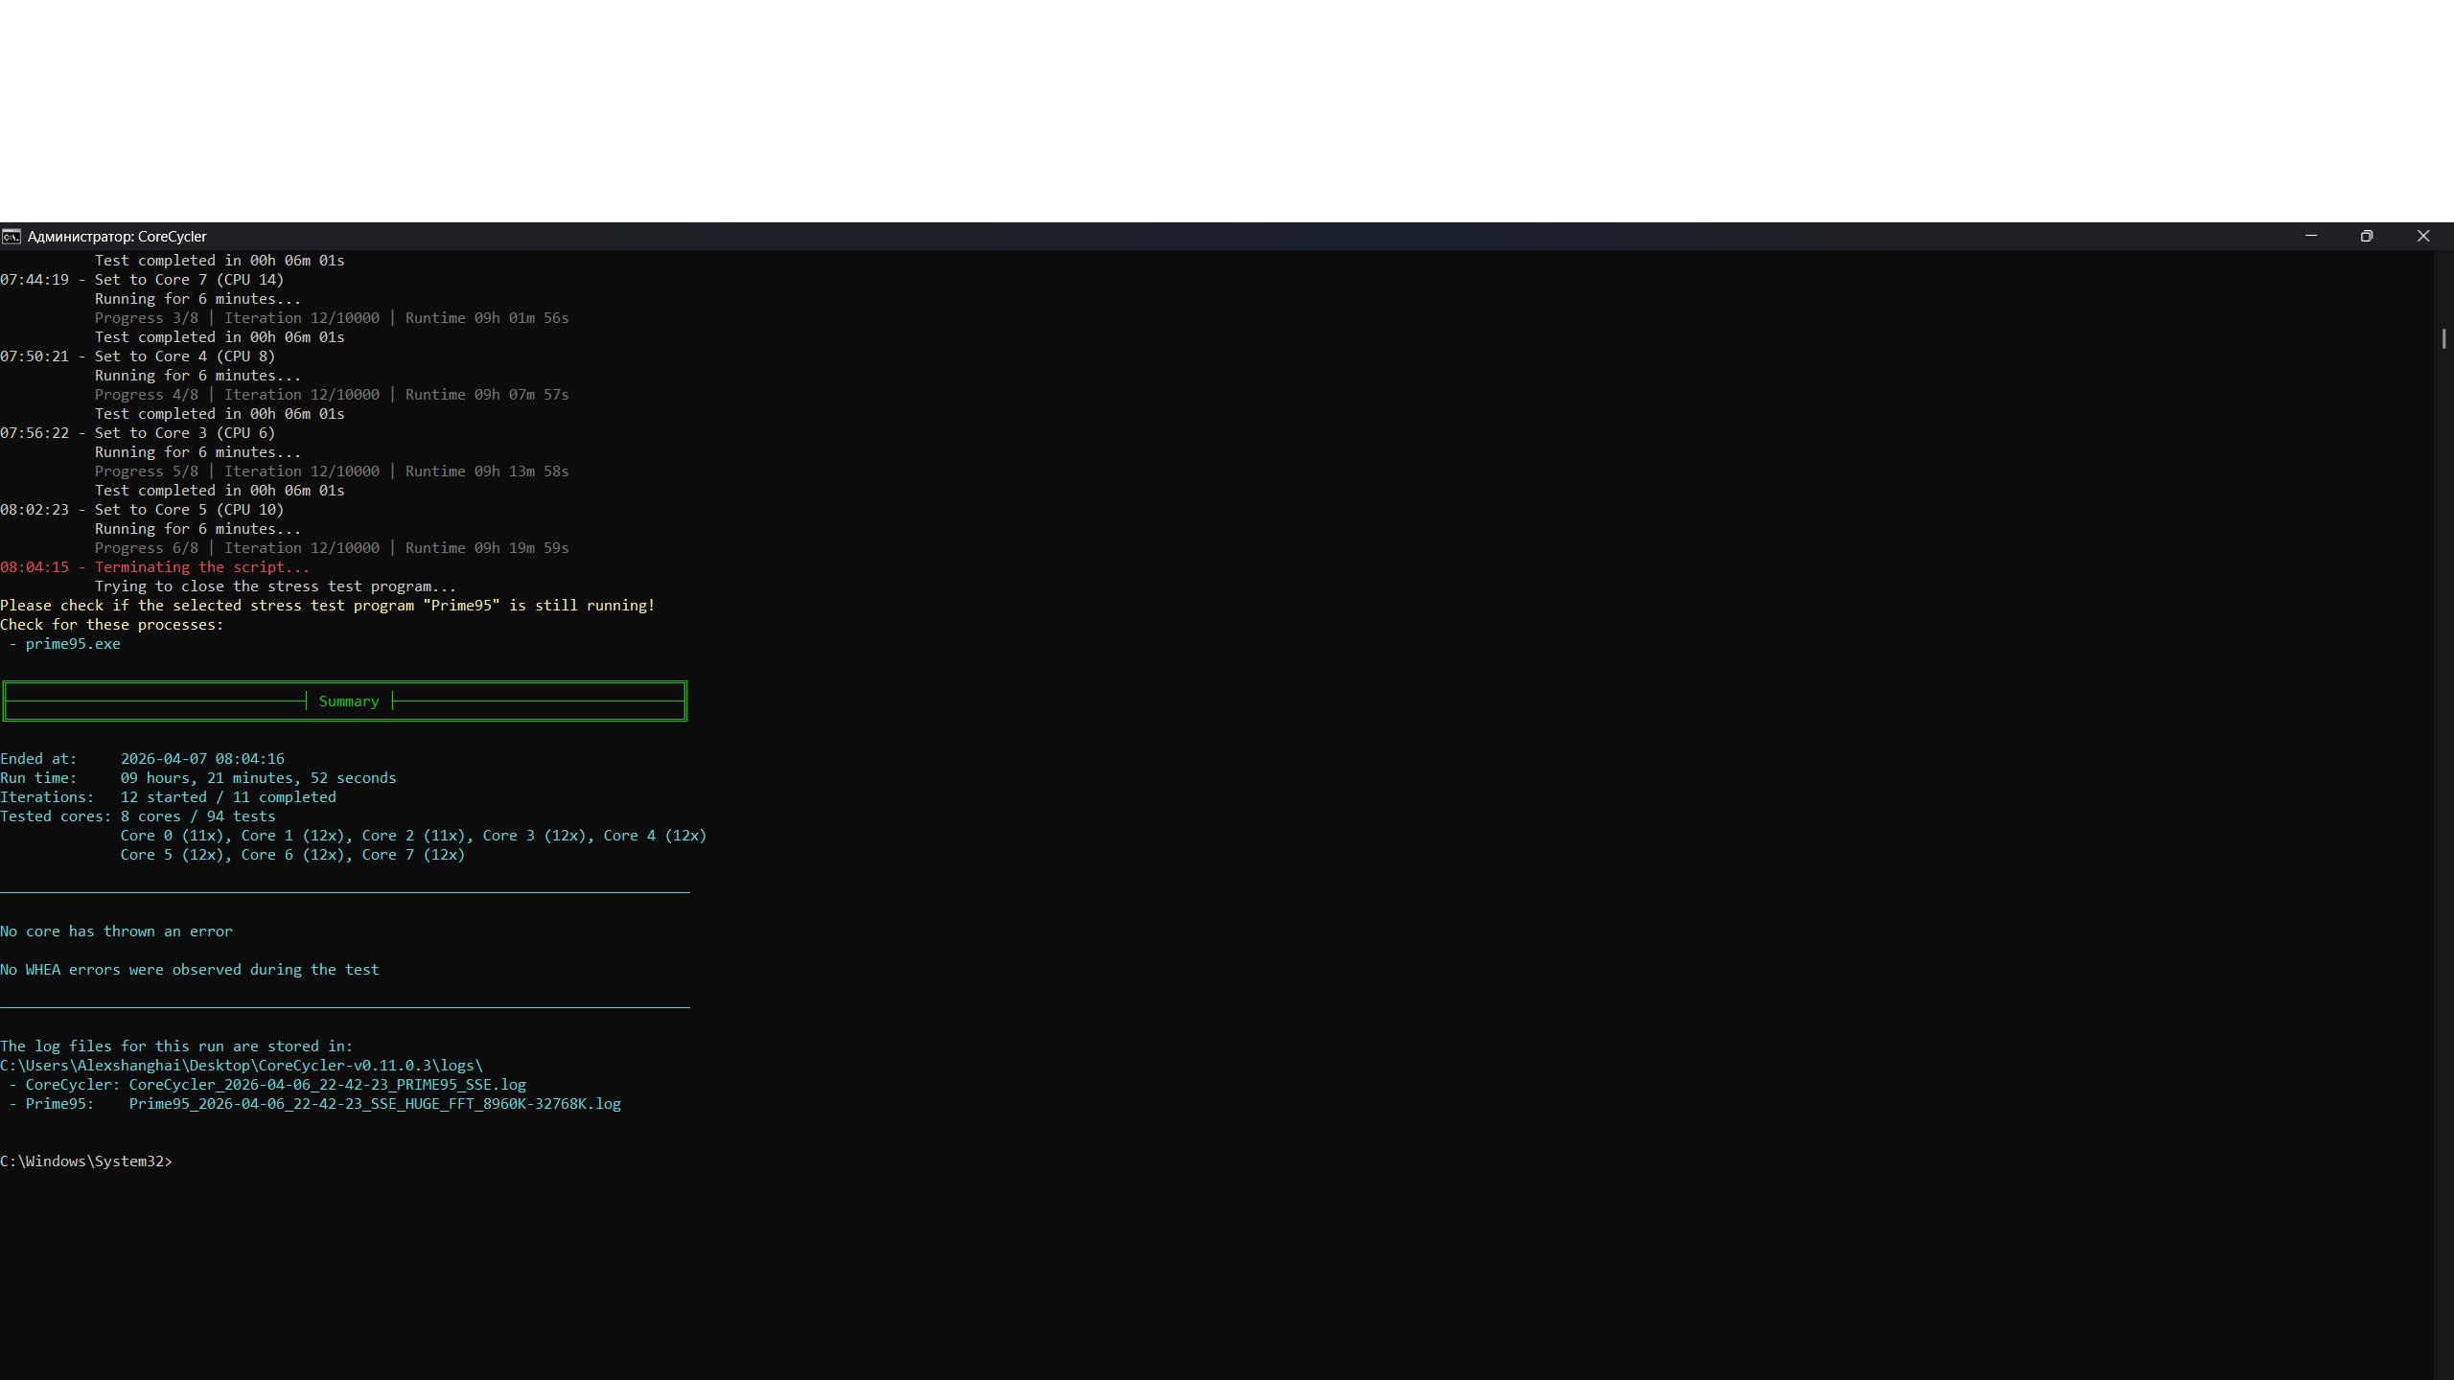The image size is (2454, 1380).
Task: Minimize the CoreCycler console window
Action: pyautogui.click(x=2311, y=236)
